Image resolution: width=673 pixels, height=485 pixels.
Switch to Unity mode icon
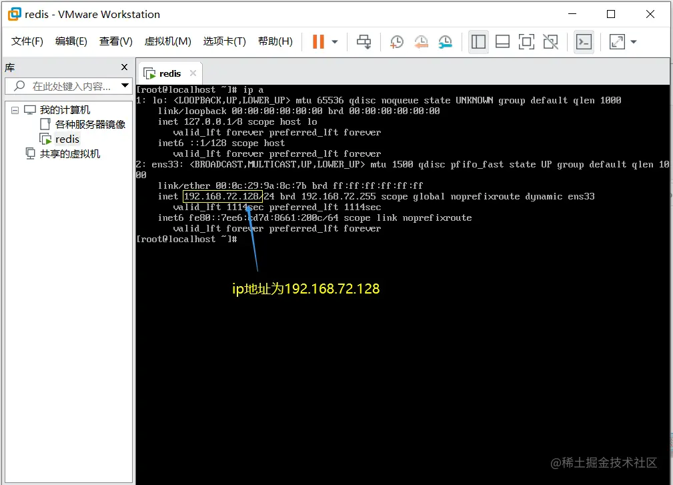[x=551, y=41]
